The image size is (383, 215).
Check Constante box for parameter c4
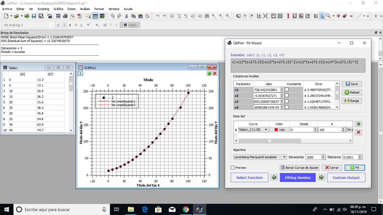286,107
